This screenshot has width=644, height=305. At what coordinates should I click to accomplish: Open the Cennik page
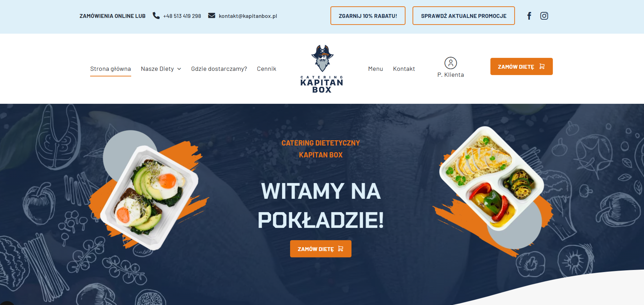tap(267, 69)
